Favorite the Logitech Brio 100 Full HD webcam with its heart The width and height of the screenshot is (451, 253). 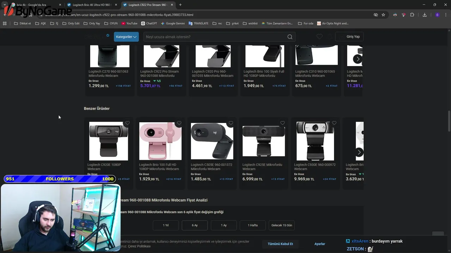click(179, 123)
